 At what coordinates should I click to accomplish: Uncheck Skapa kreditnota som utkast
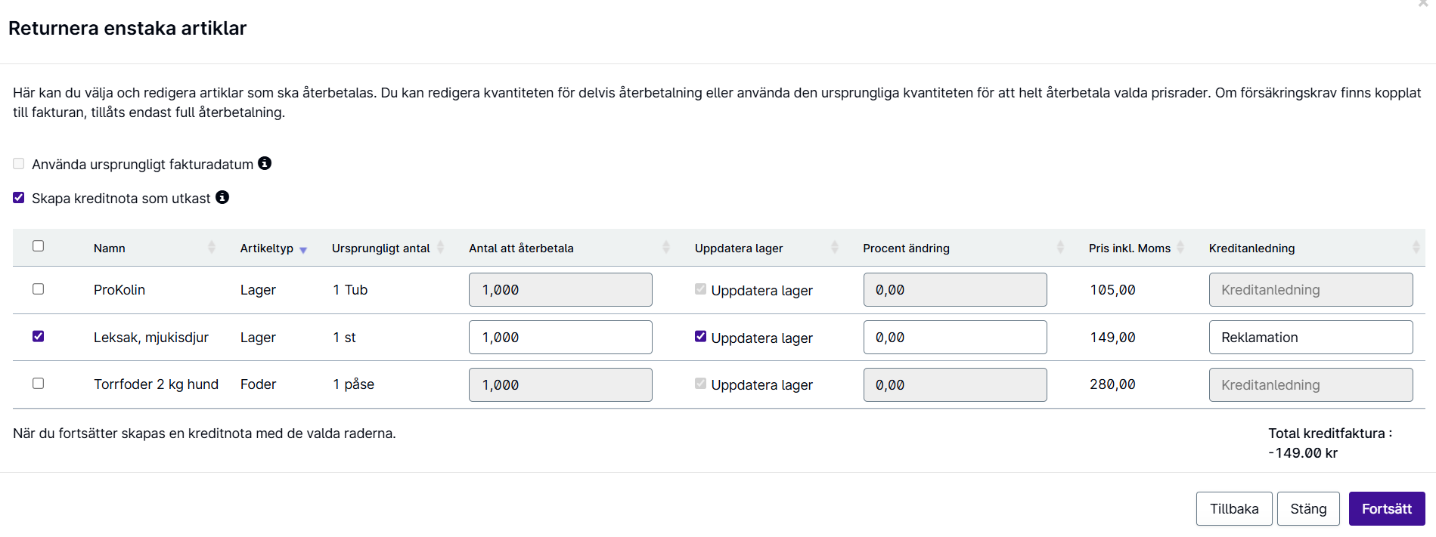pyautogui.click(x=19, y=198)
